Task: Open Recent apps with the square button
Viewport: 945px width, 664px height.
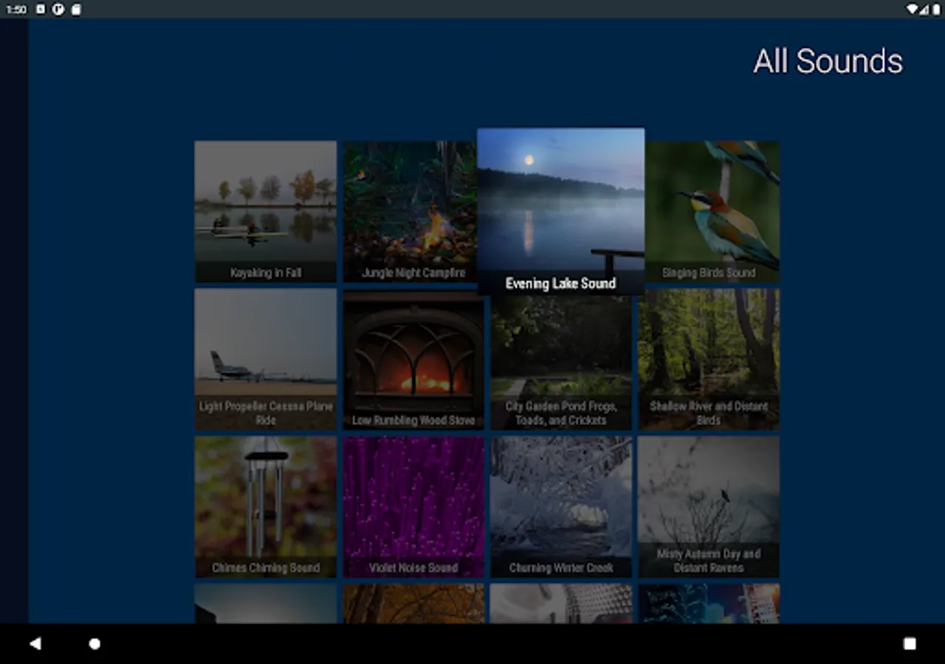Action: [910, 643]
